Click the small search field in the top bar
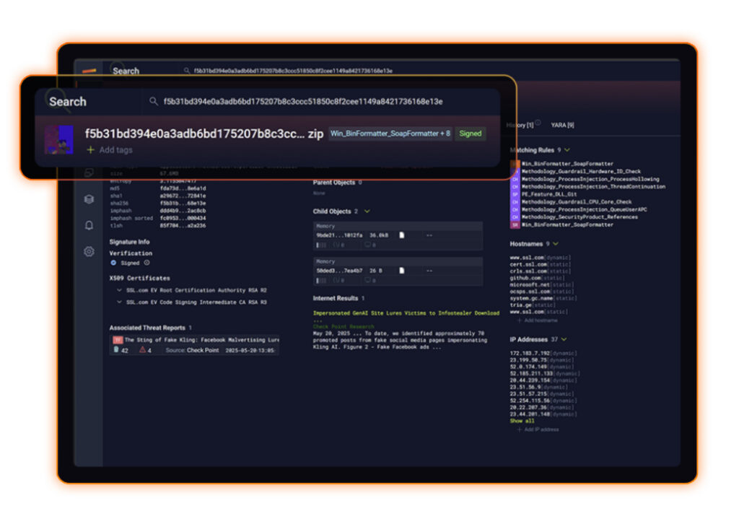The height and width of the screenshot is (524, 739). point(293,71)
